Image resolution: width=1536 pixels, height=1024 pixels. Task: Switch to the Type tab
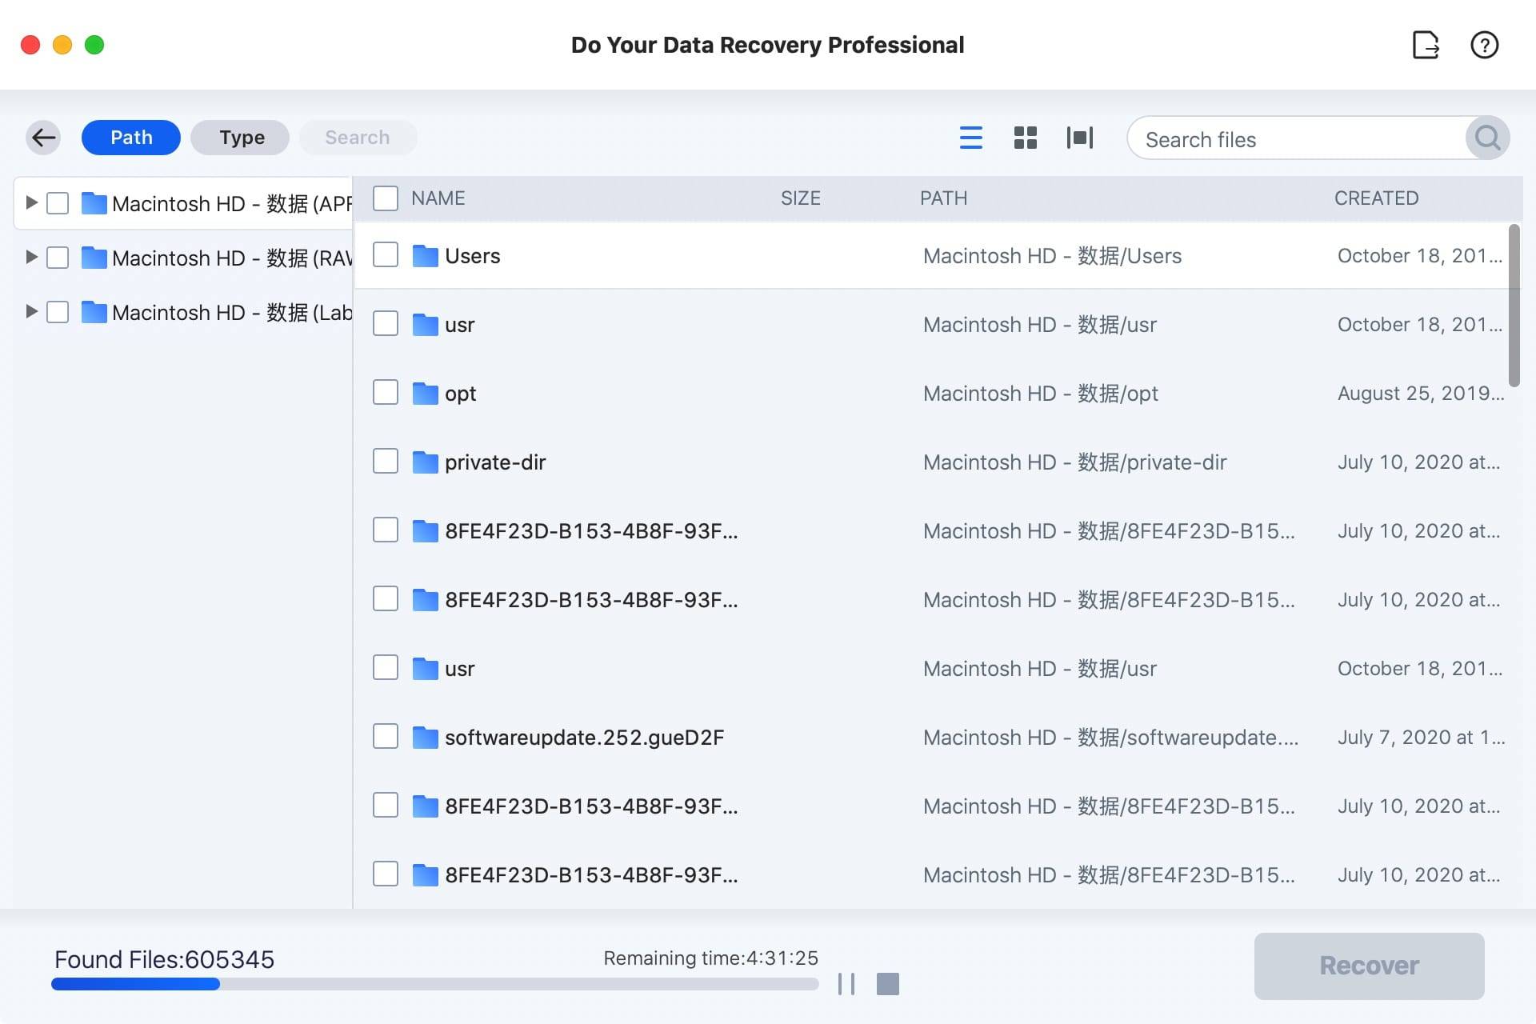(x=241, y=138)
